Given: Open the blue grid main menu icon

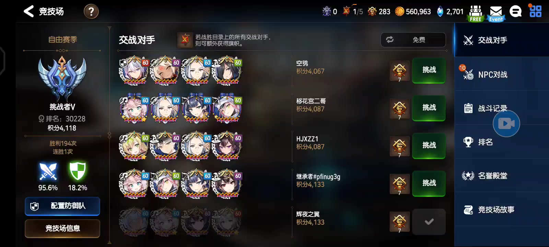Looking at the screenshot, I should tap(535, 11).
